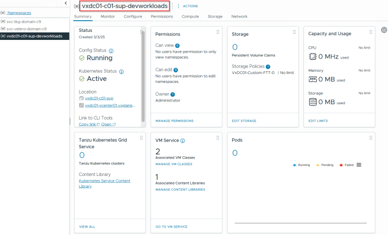Click the Status card drag handle

141,32
